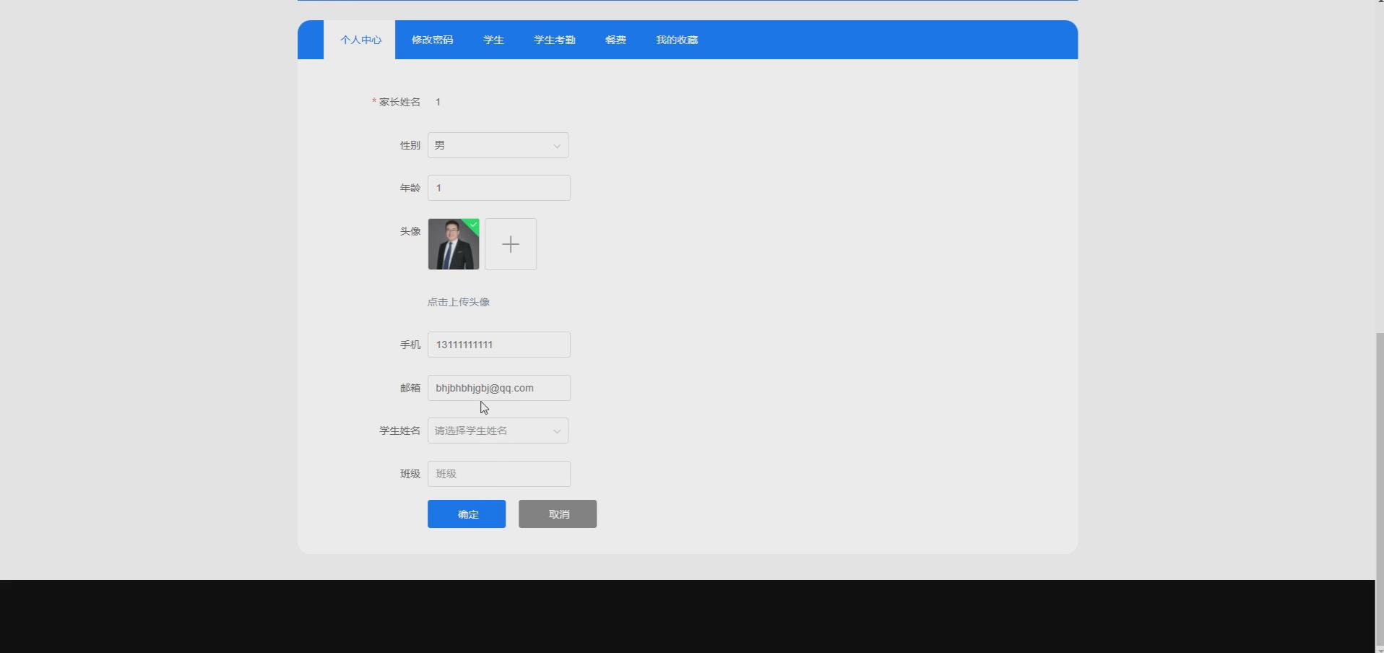
Task: Click the 年龄 age input field
Action: [499, 188]
